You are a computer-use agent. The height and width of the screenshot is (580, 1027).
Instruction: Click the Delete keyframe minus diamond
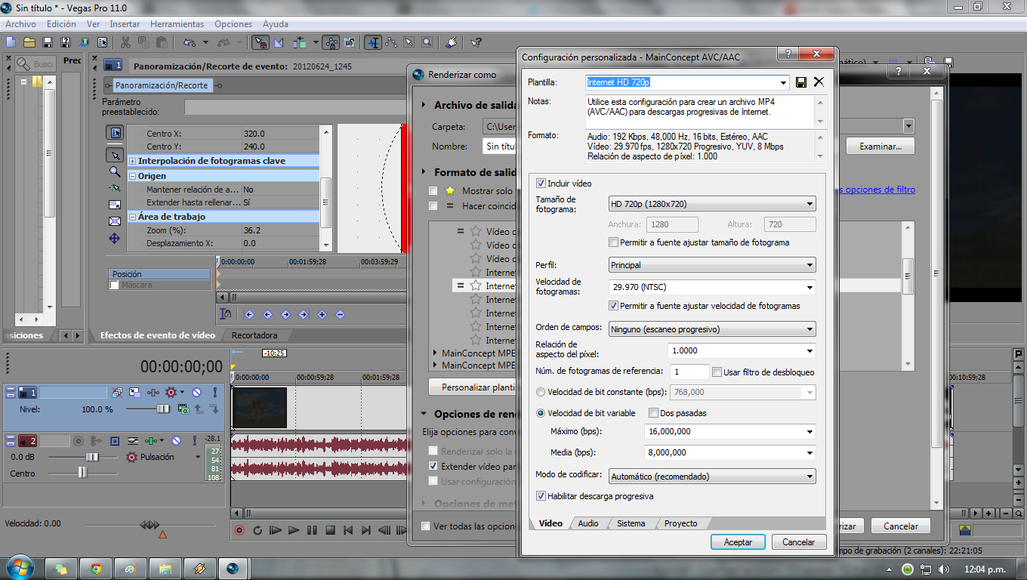point(340,314)
